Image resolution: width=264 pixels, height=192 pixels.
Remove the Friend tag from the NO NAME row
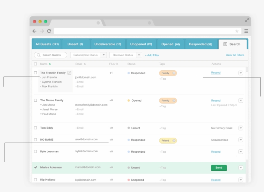174,141
